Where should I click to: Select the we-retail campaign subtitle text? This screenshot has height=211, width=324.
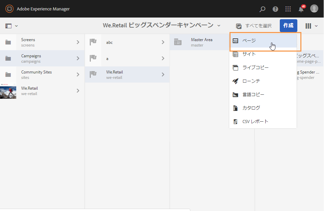tap(114, 78)
